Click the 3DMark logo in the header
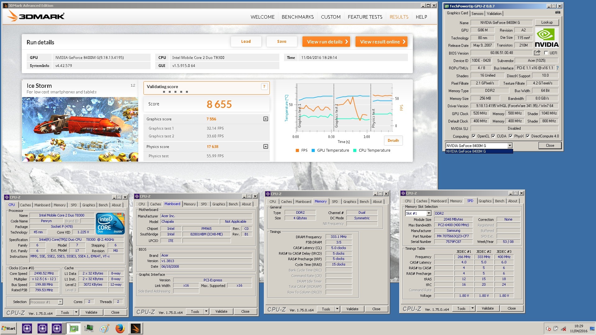The height and width of the screenshot is (335, 596). click(36, 16)
